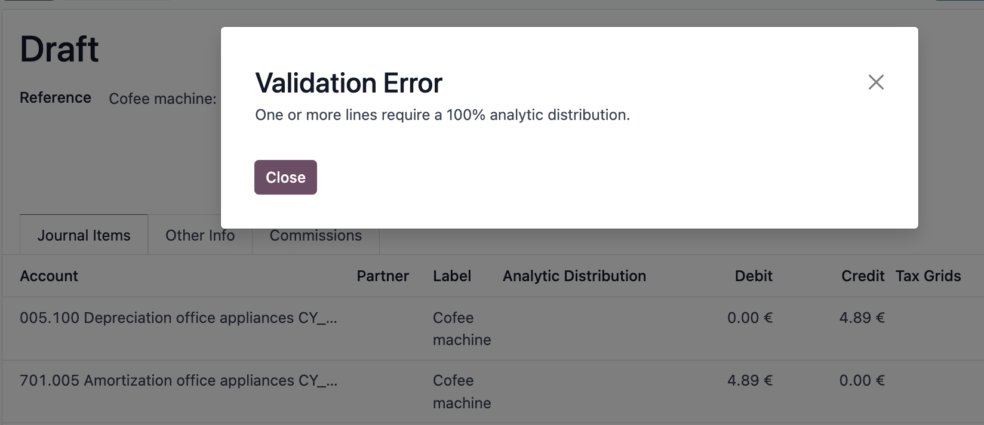
Task: Select the 005.100 Depreciation office appliances row
Action: [492, 329]
